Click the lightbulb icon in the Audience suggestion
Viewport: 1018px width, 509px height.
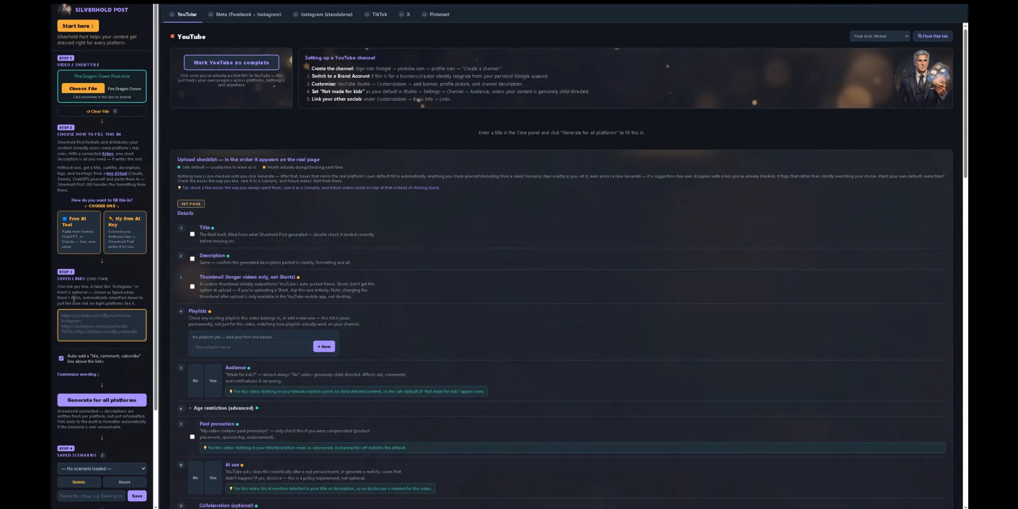[x=231, y=392]
